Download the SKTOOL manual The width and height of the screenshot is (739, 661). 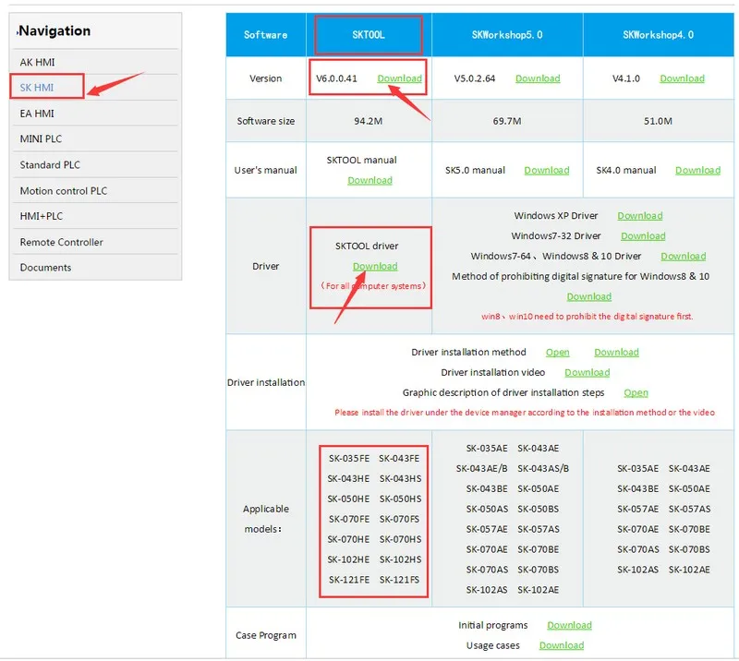coord(370,180)
